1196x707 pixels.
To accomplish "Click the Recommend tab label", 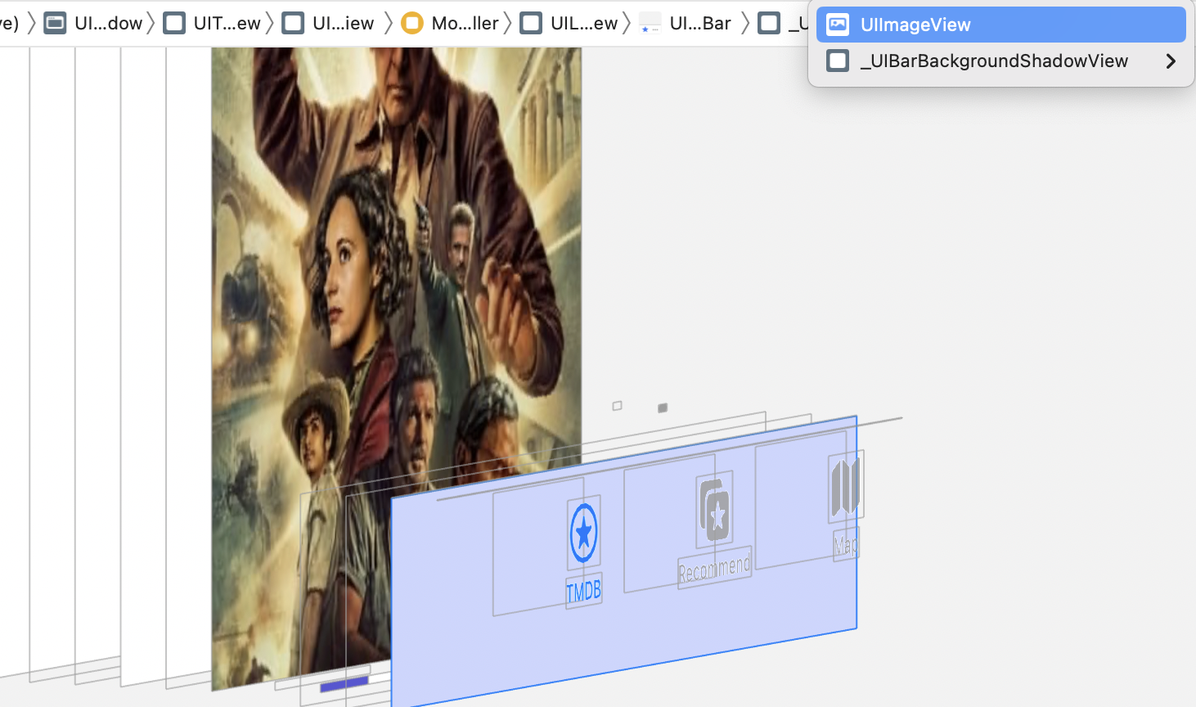I will tap(714, 568).
